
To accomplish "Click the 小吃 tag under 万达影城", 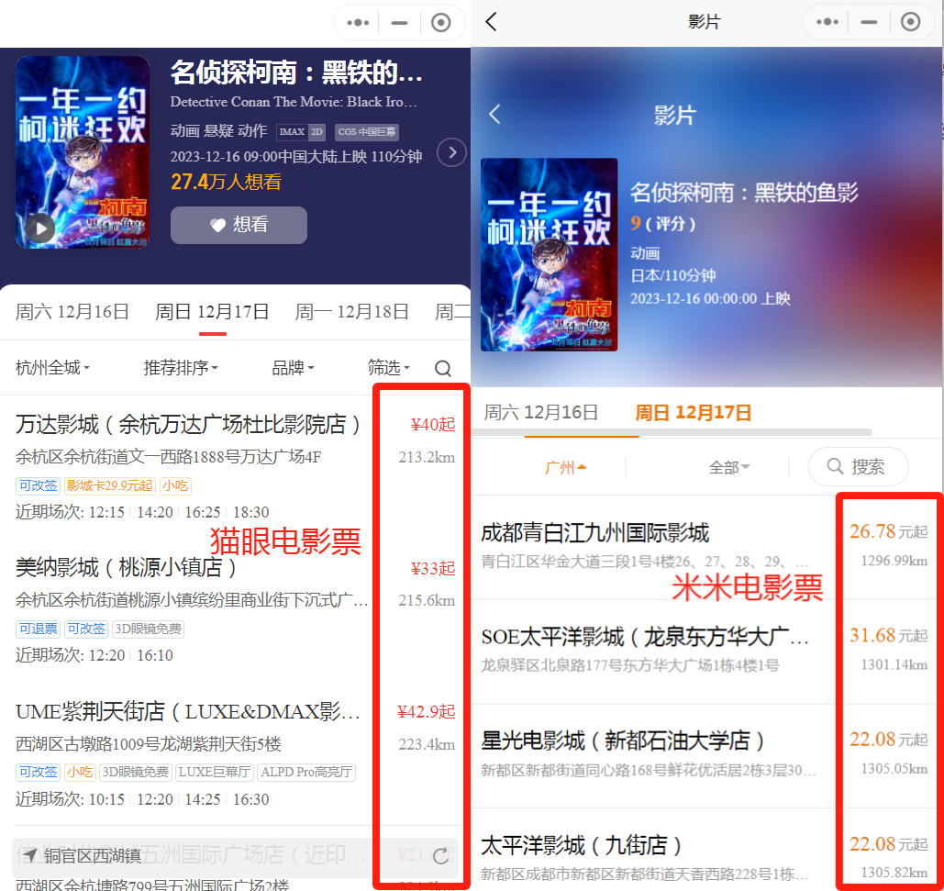I will (175, 485).
